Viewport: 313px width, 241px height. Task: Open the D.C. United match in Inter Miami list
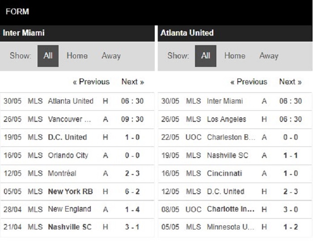[77, 137]
